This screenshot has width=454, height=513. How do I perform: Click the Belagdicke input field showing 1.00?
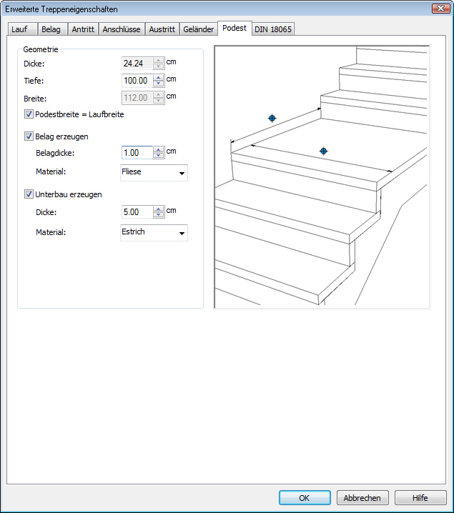tap(137, 153)
